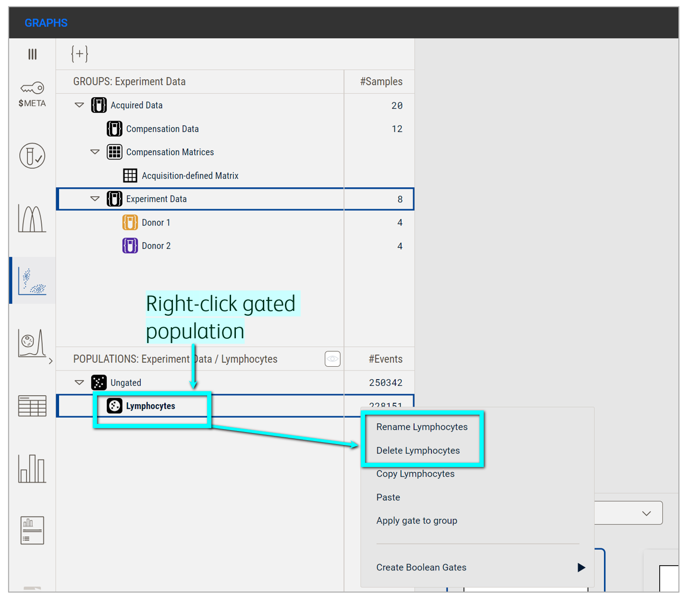The image size is (688, 605).
Task: Expand the cell cycle sidebar chevron
Action: click(50, 361)
